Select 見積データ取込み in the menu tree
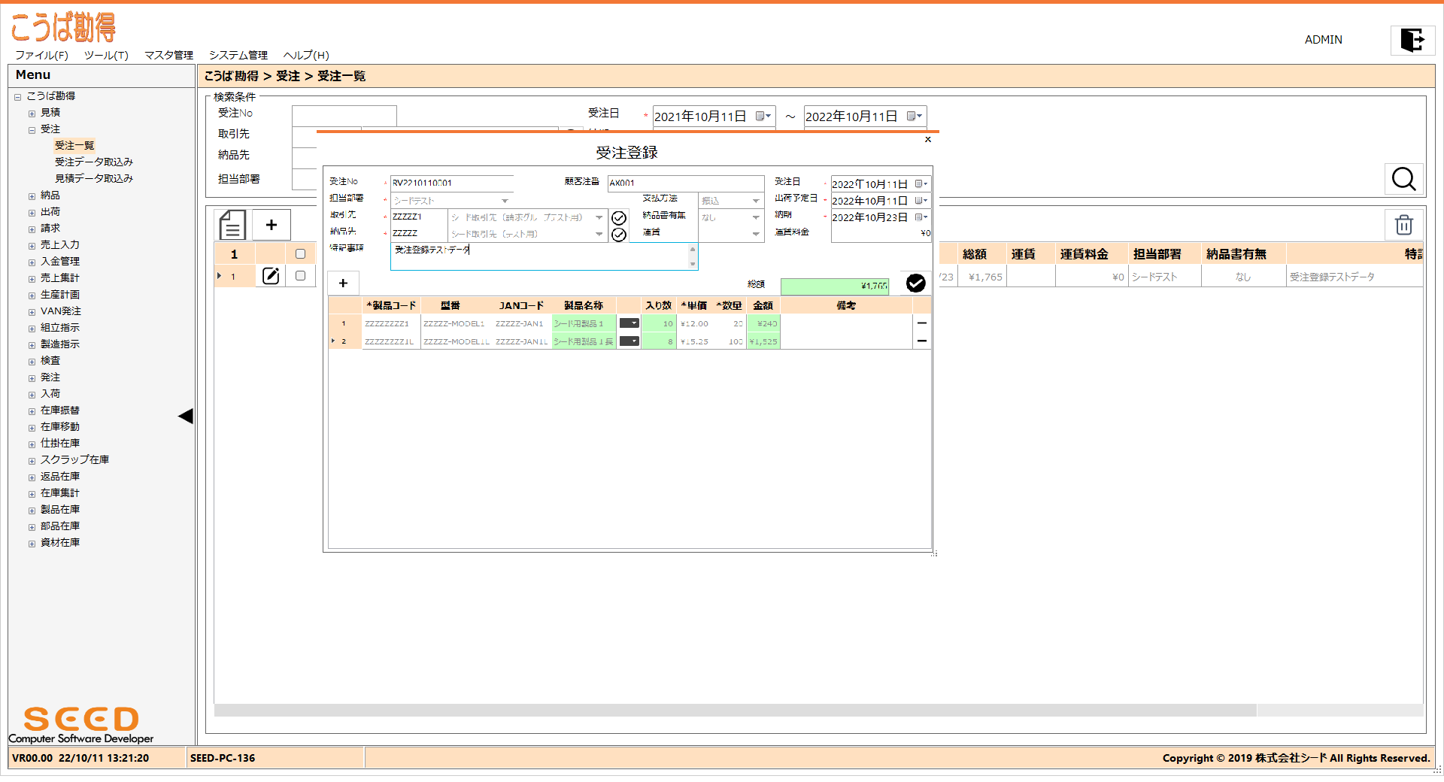Viewport: 1444px width, 782px height. [93, 178]
